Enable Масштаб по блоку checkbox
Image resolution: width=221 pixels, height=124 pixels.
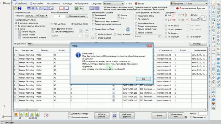coord(136,16)
